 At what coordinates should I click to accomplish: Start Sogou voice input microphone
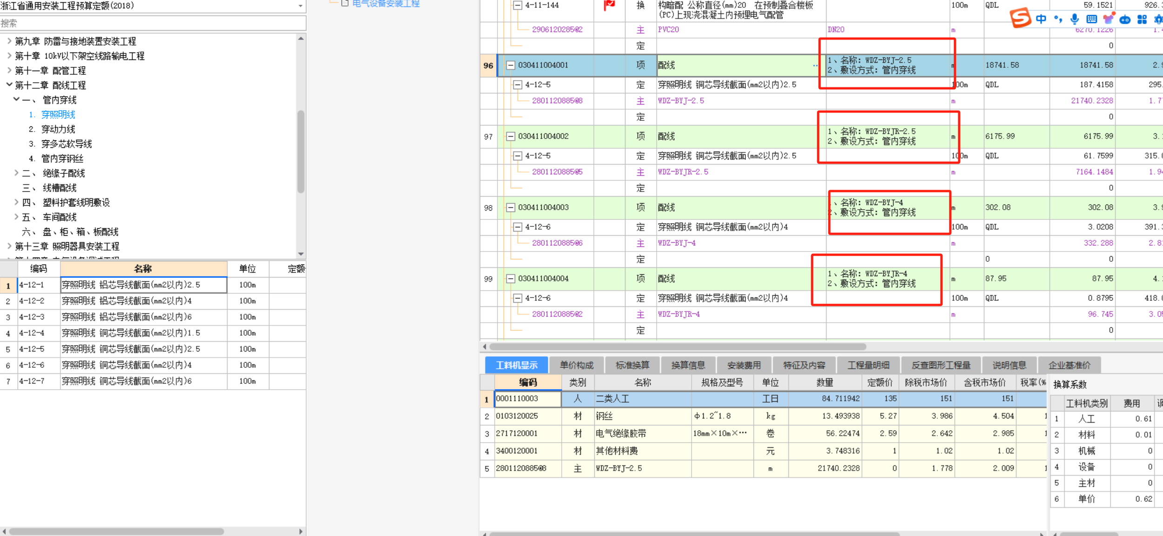click(1075, 19)
